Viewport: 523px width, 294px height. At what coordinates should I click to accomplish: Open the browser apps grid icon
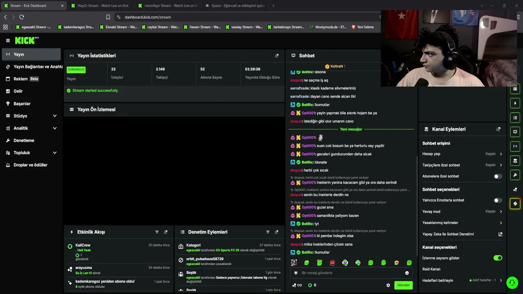pos(5,27)
